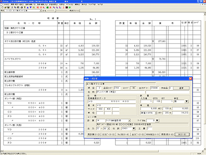Click the New document toolbar icon
206x155 pixels.
[3, 7]
